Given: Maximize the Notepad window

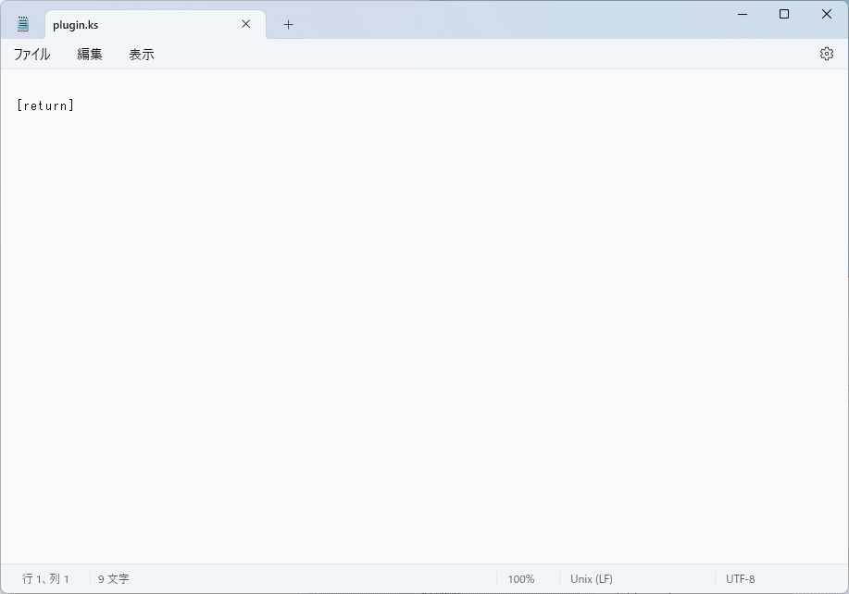Looking at the screenshot, I should pyautogui.click(x=784, y=14).
